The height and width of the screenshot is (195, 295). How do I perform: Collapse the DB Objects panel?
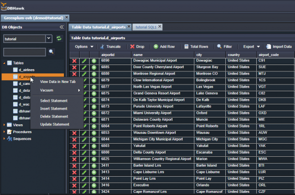[x=61, y=27]
